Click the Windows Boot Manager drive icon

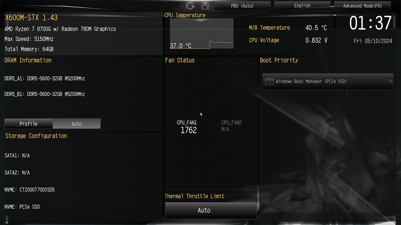(269, 81)
